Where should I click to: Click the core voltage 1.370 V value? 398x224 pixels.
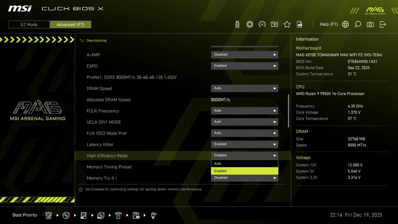click(x=354, y=112)
